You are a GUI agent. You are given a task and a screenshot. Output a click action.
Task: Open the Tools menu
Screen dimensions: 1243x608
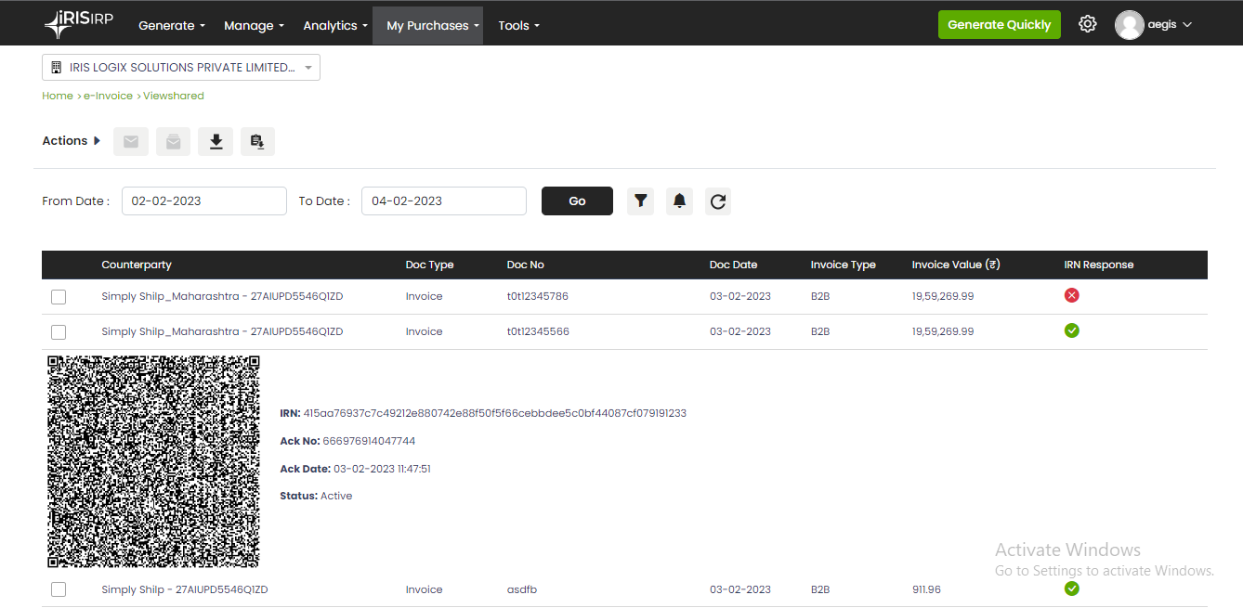518,25
